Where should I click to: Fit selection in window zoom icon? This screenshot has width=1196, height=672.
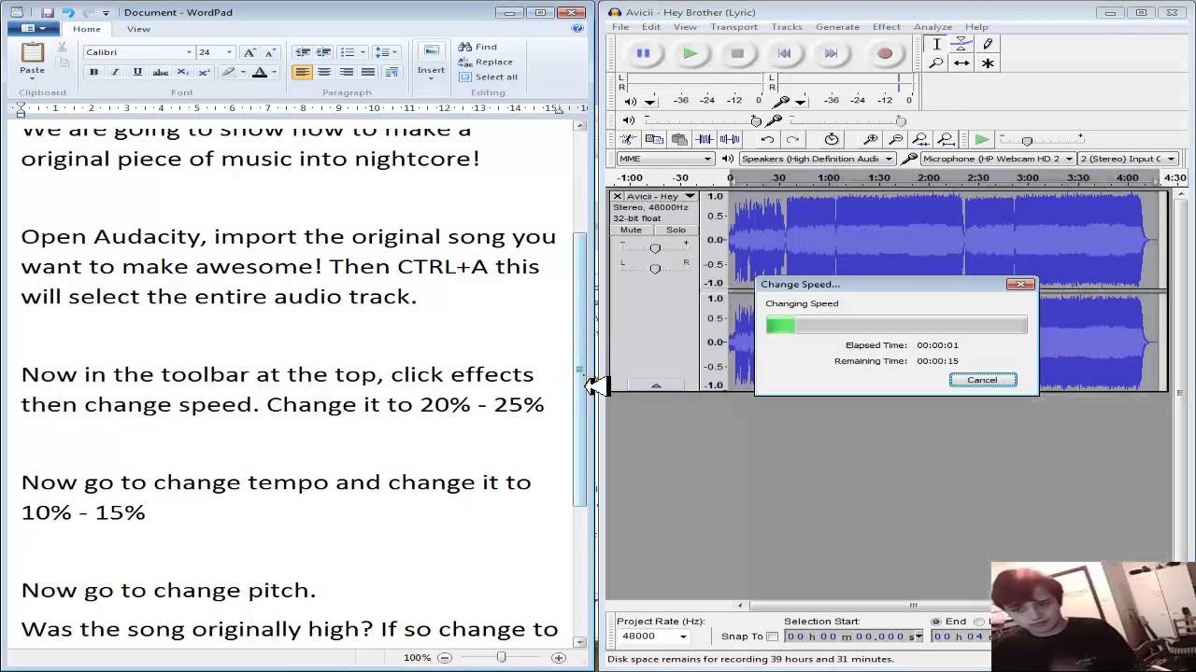(920, 139)
